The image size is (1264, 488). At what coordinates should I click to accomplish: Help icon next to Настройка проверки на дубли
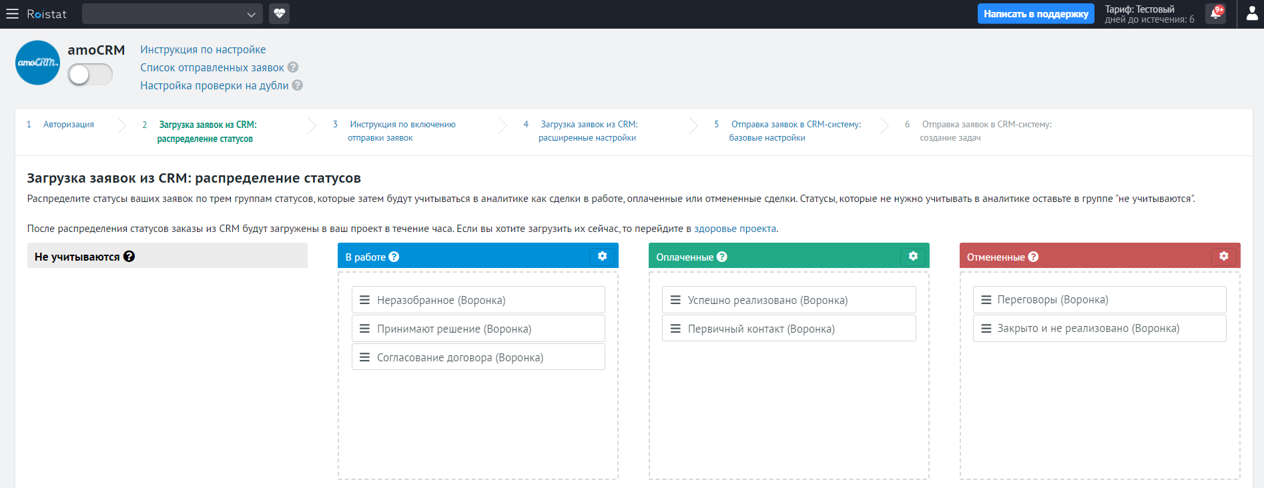click(298, 85)
